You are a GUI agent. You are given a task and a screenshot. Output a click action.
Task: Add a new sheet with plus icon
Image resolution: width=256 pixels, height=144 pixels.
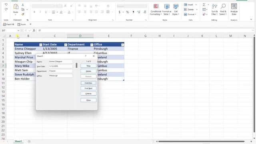29,141
